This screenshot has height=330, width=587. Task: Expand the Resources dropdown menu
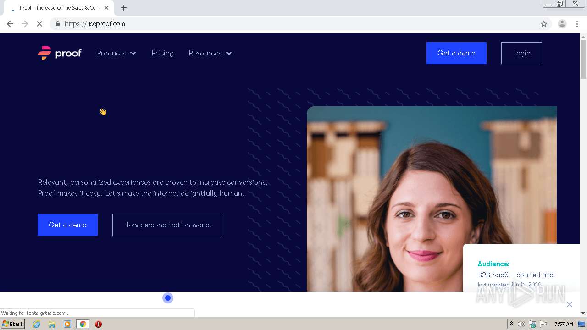click(210, 53)
